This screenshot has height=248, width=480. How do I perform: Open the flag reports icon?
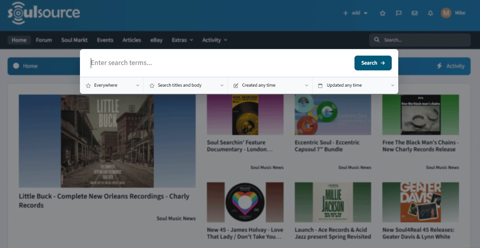399,13
